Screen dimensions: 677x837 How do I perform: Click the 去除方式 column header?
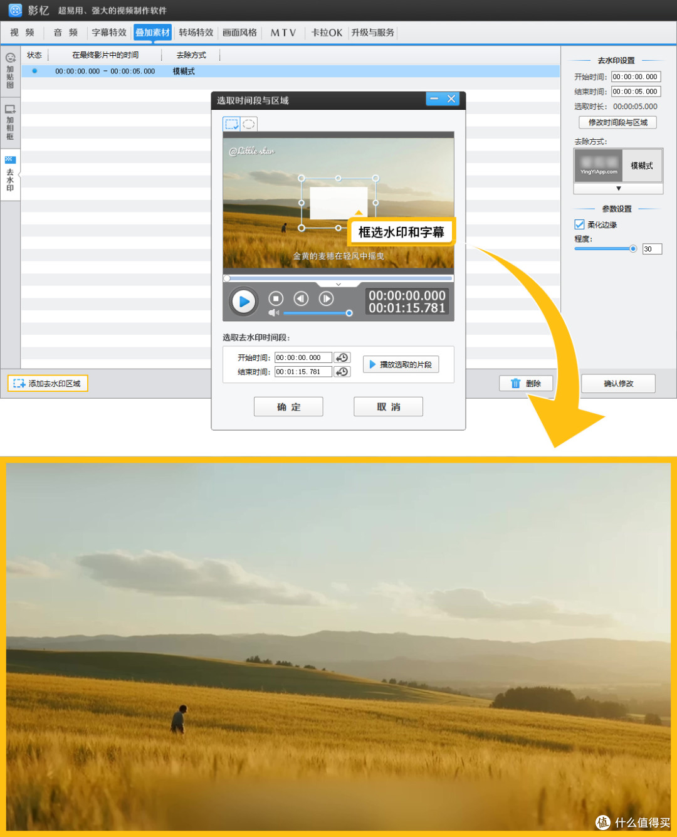tap(191, 55)
